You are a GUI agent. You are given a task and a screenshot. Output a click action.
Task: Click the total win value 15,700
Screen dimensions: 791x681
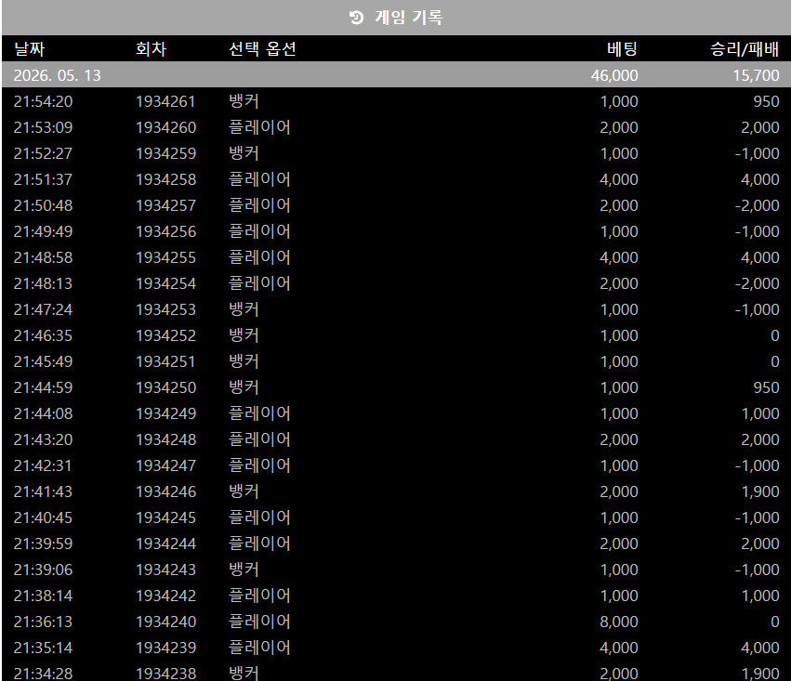point(756,75)
